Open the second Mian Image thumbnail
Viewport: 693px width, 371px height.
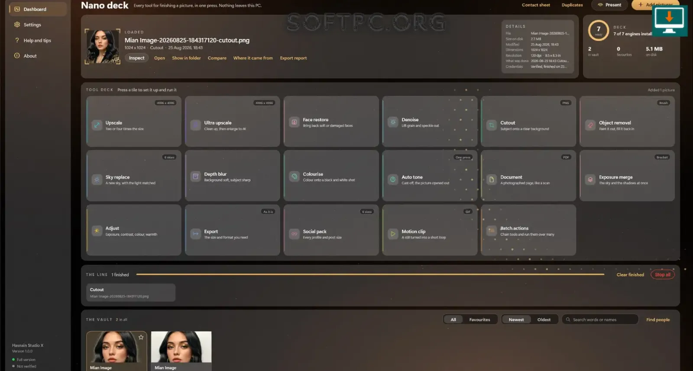click(181, 351)
